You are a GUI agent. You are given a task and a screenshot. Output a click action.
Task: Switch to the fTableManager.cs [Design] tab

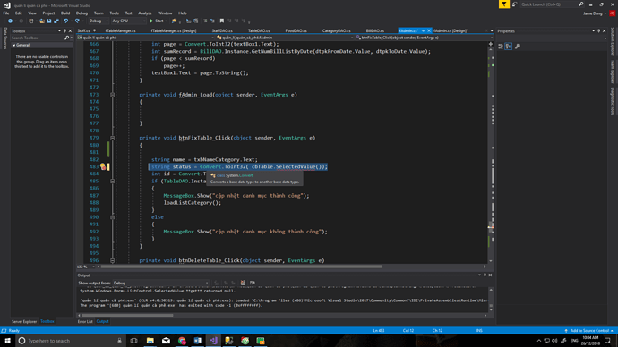(x=174, y=30)
